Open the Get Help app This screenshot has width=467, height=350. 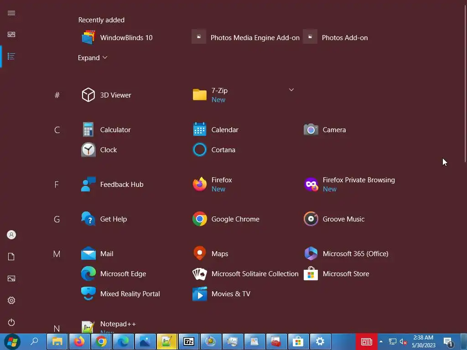104,219
